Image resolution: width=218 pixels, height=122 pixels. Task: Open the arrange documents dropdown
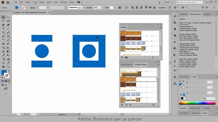80,2
